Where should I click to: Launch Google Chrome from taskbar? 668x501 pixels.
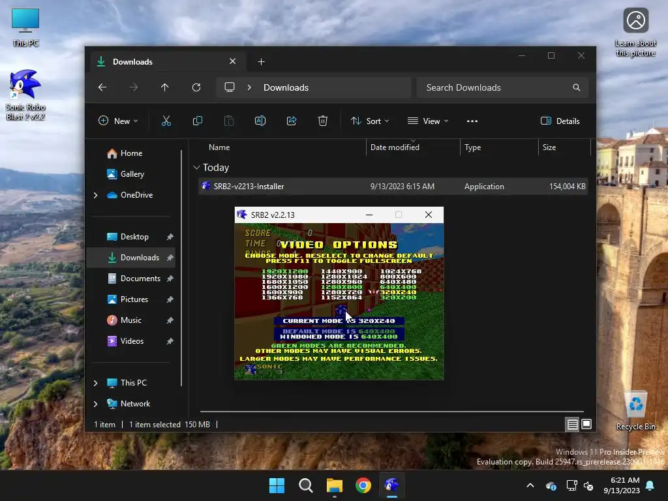click(363, 485)
